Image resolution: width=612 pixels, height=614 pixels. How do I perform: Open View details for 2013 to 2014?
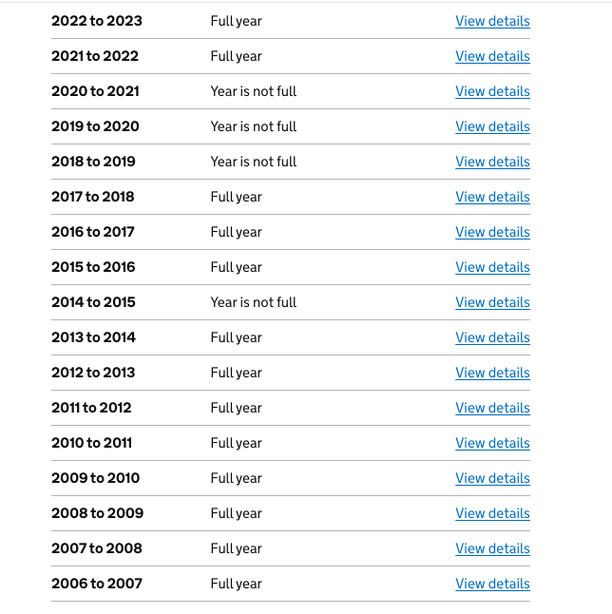tap(492, 337)
